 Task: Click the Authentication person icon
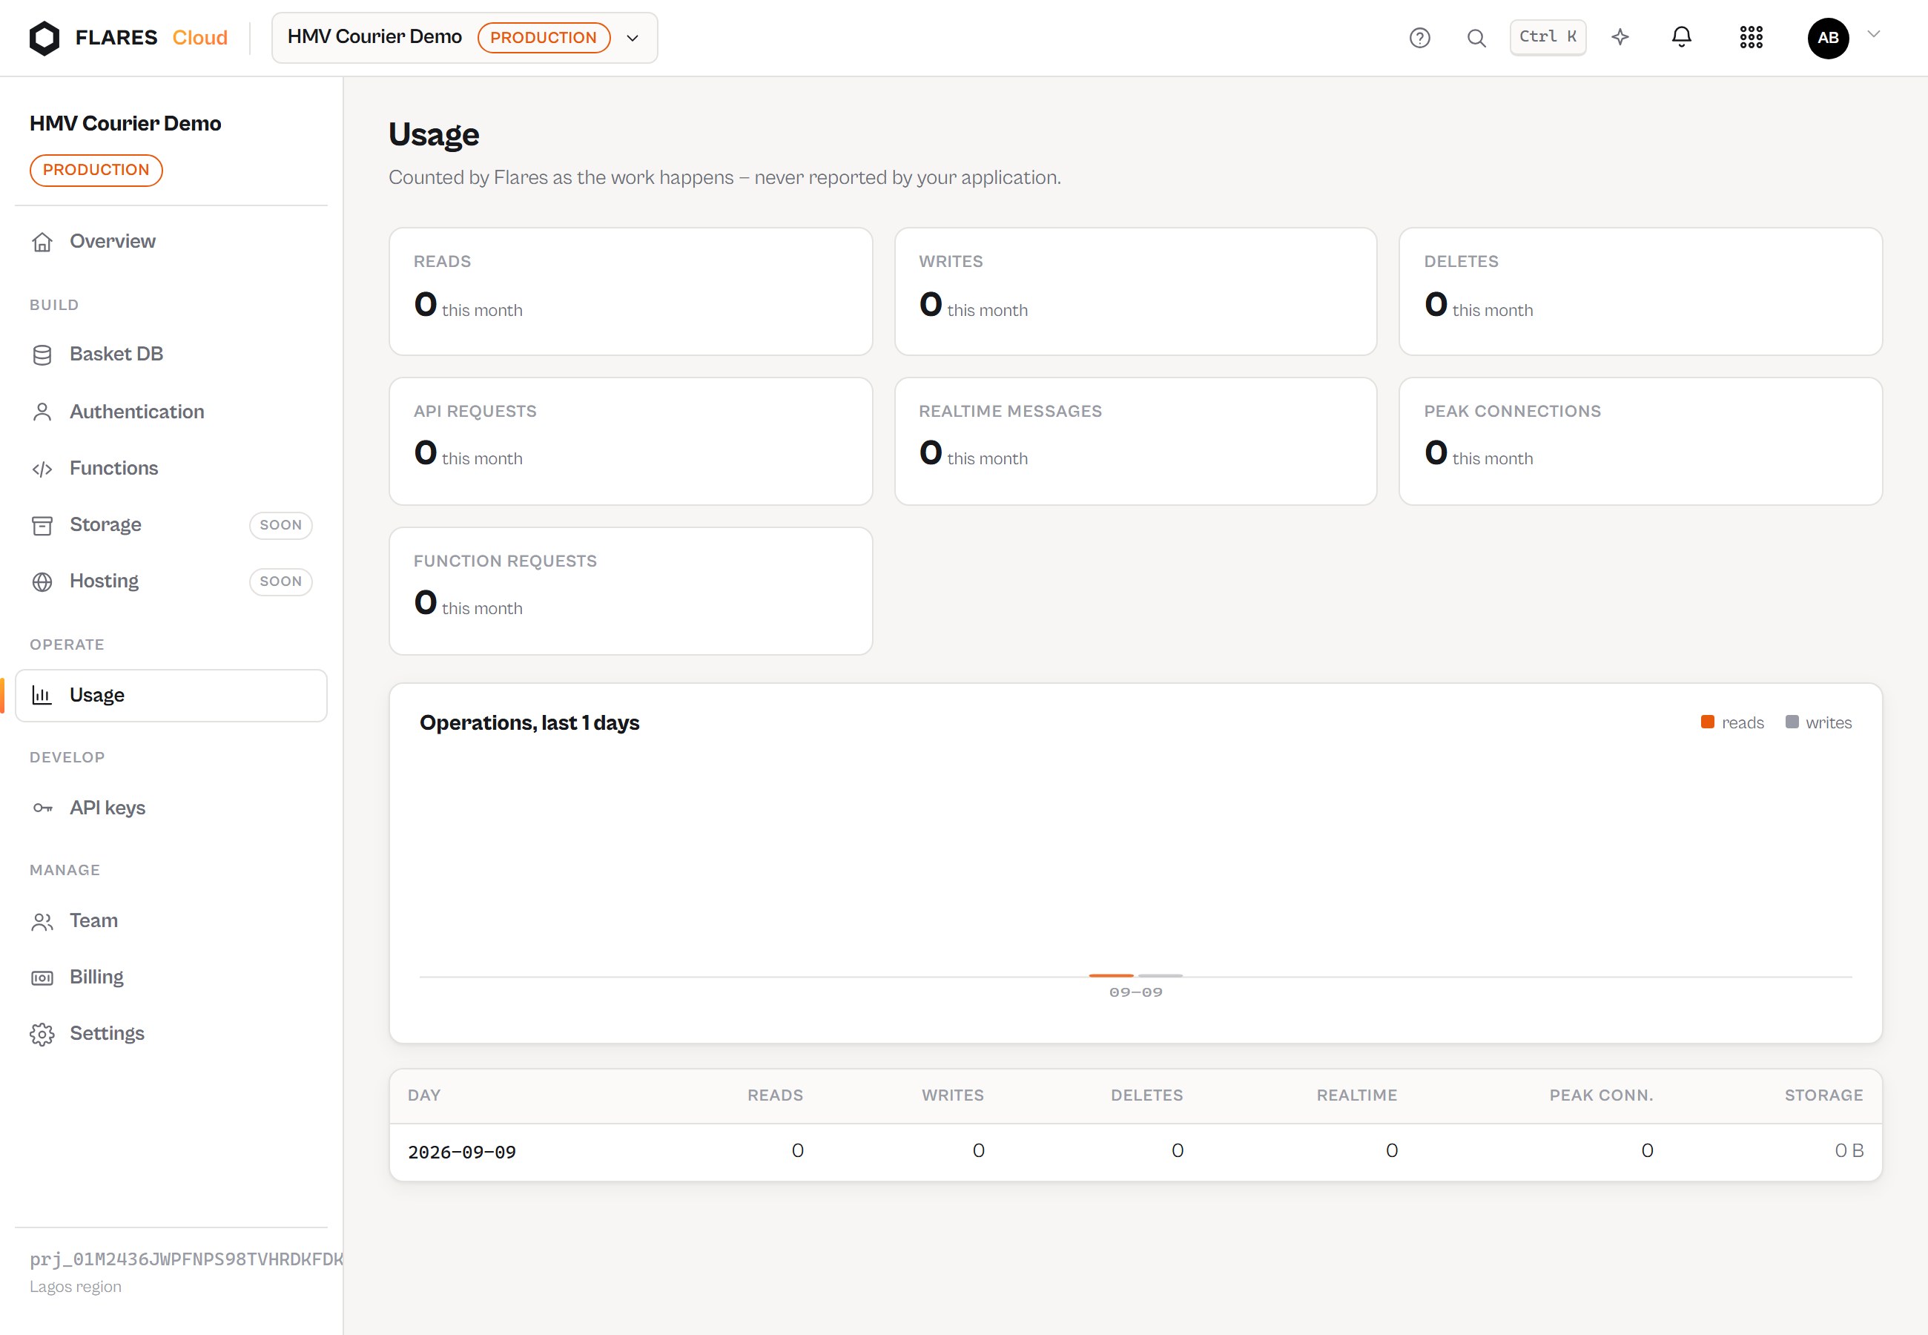point(42,412)
